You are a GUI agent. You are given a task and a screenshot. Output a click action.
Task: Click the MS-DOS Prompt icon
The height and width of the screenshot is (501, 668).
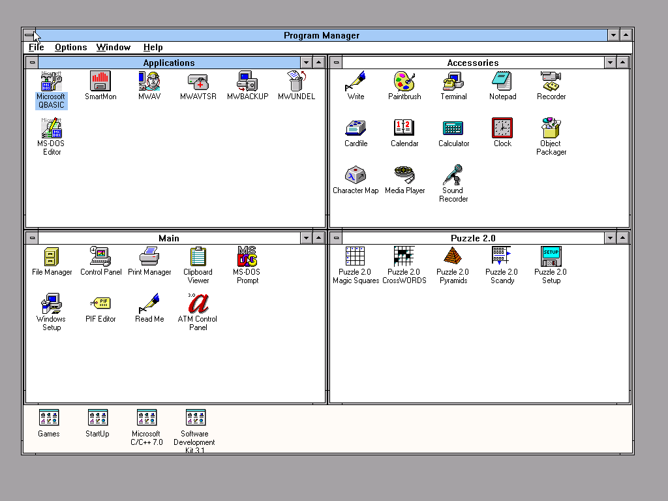coord(247,257)
